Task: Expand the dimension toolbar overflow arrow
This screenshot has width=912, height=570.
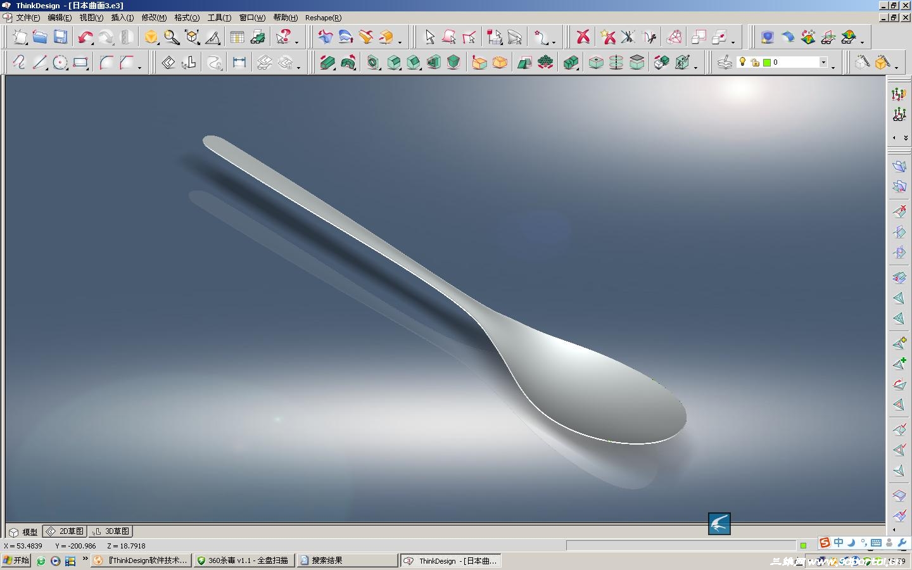Action: (x=299, y=67)
